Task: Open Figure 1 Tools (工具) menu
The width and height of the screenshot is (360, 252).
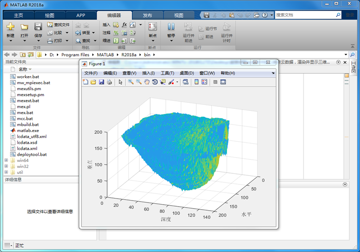Action: point(167,73)
